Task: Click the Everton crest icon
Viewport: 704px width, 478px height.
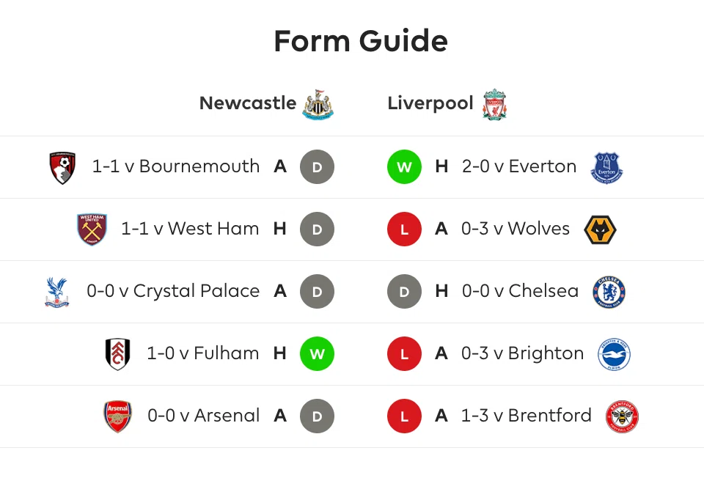Action: coord(606,167)
